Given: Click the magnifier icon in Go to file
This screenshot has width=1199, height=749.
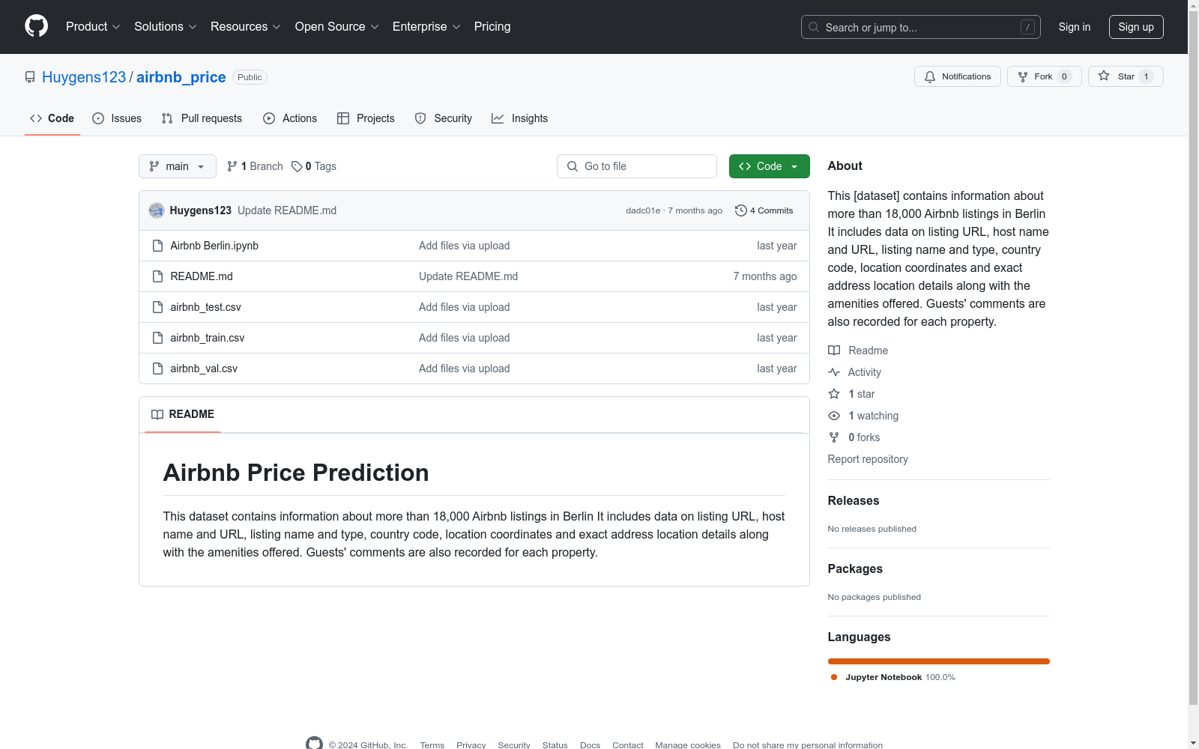Looking at the screenshot, I should [x=573, y=166].
